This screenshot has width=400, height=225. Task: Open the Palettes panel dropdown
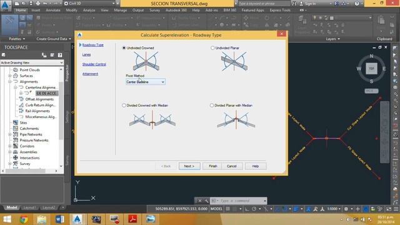click(x=17, y=39)
